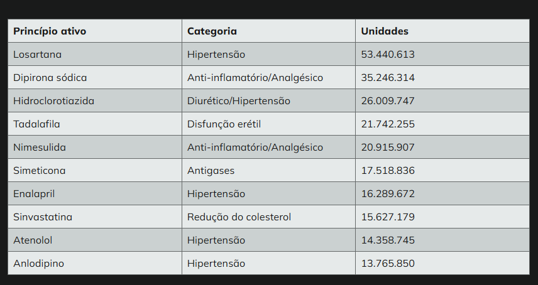Select the Losartana cell
538x285 pixels.
[x=95, y=54]
